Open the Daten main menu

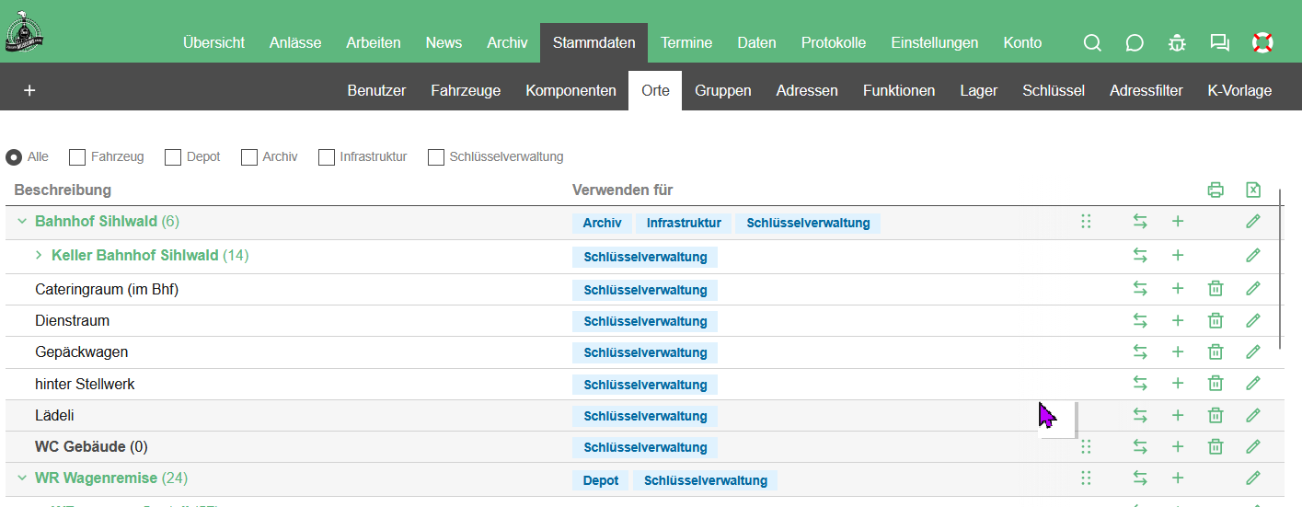[x=757, y=42]
